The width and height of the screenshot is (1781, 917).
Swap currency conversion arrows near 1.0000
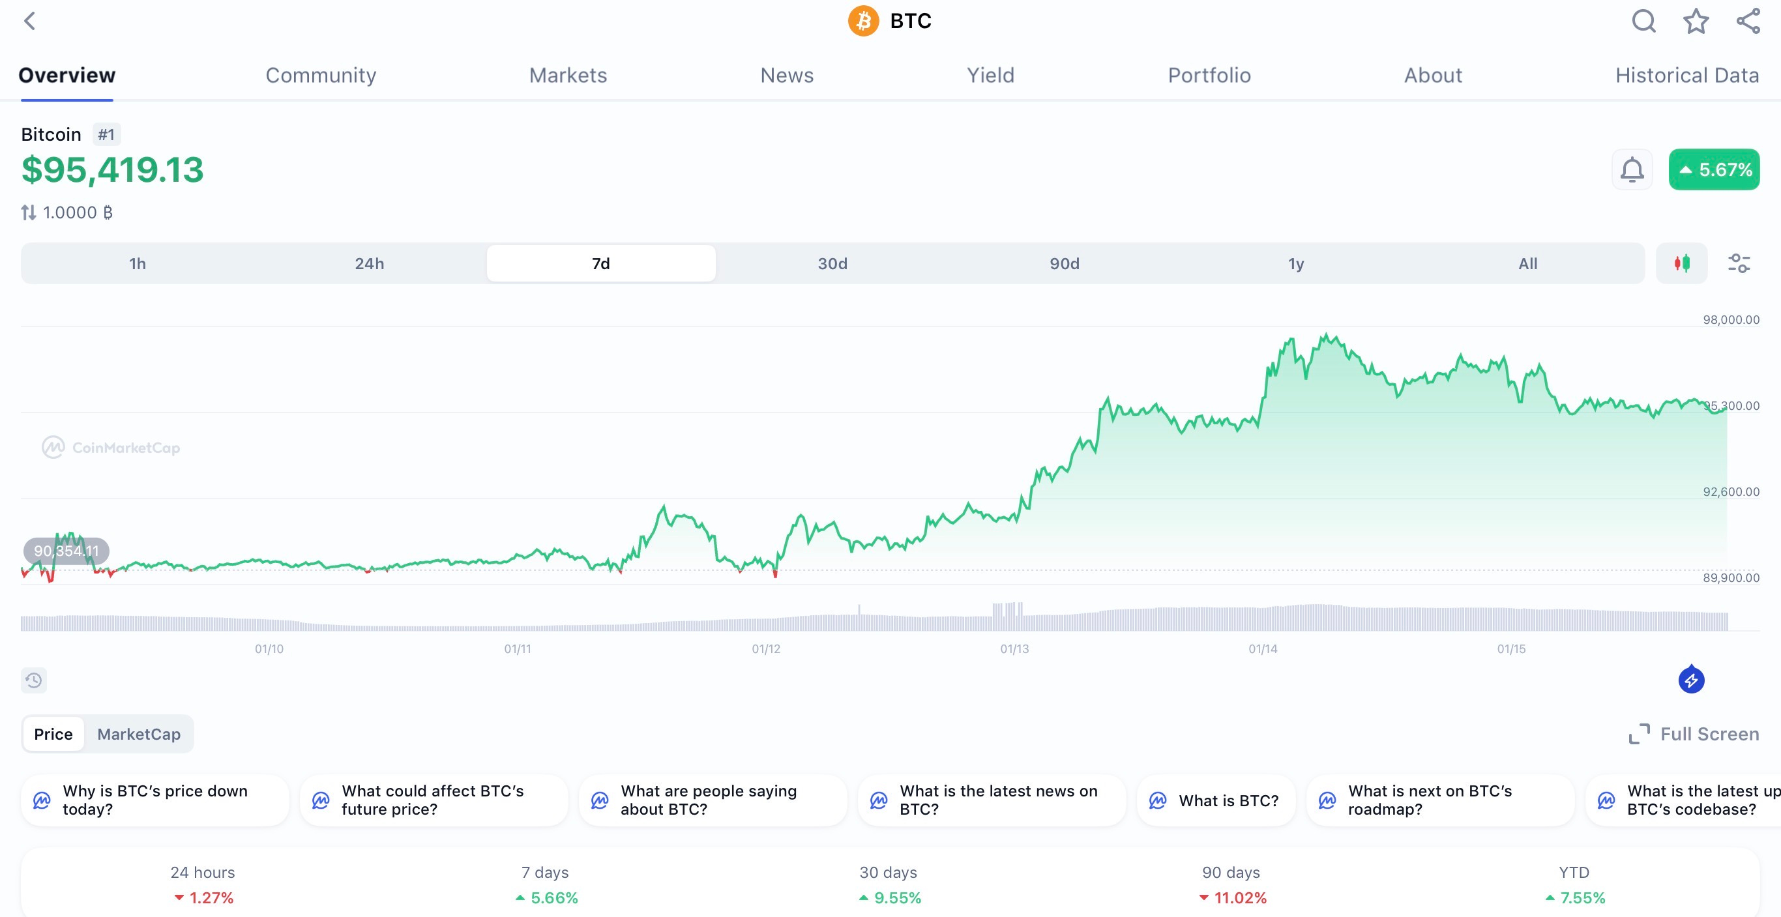pyautogui.click(x=28, y=212)
